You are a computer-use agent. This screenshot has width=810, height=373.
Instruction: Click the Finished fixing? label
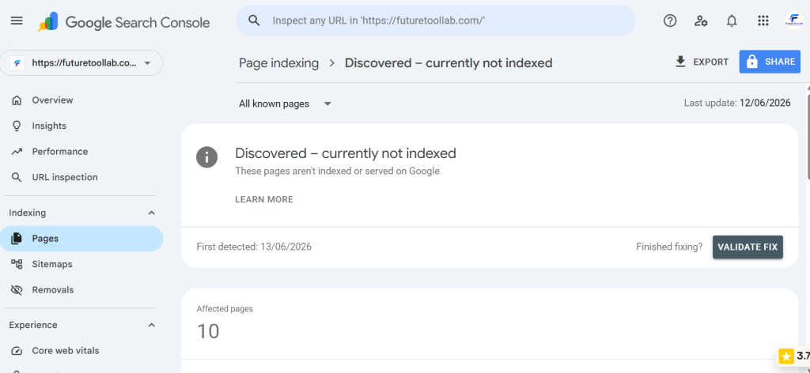point(669,247)
